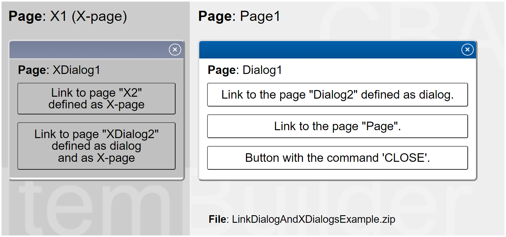
Task: Click the "Page: XDialog1" label
Action: coord(59,70)
